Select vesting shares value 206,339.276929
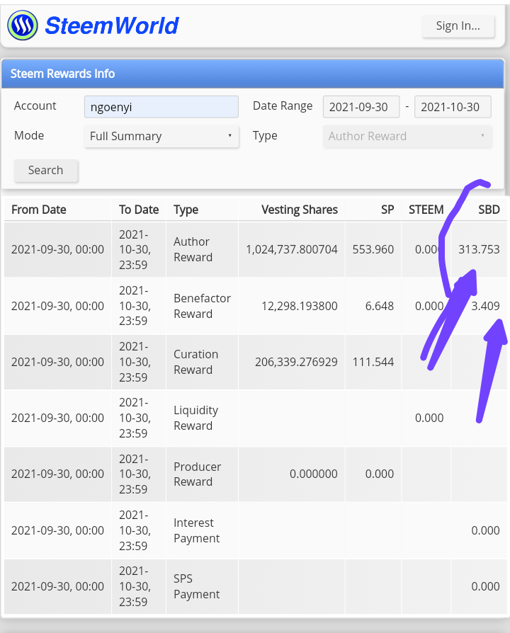This screenshot has width=510, height=633. click(296, 362)
